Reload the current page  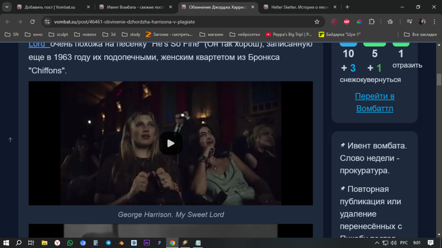pyautogui.click(x=32, y=22)
